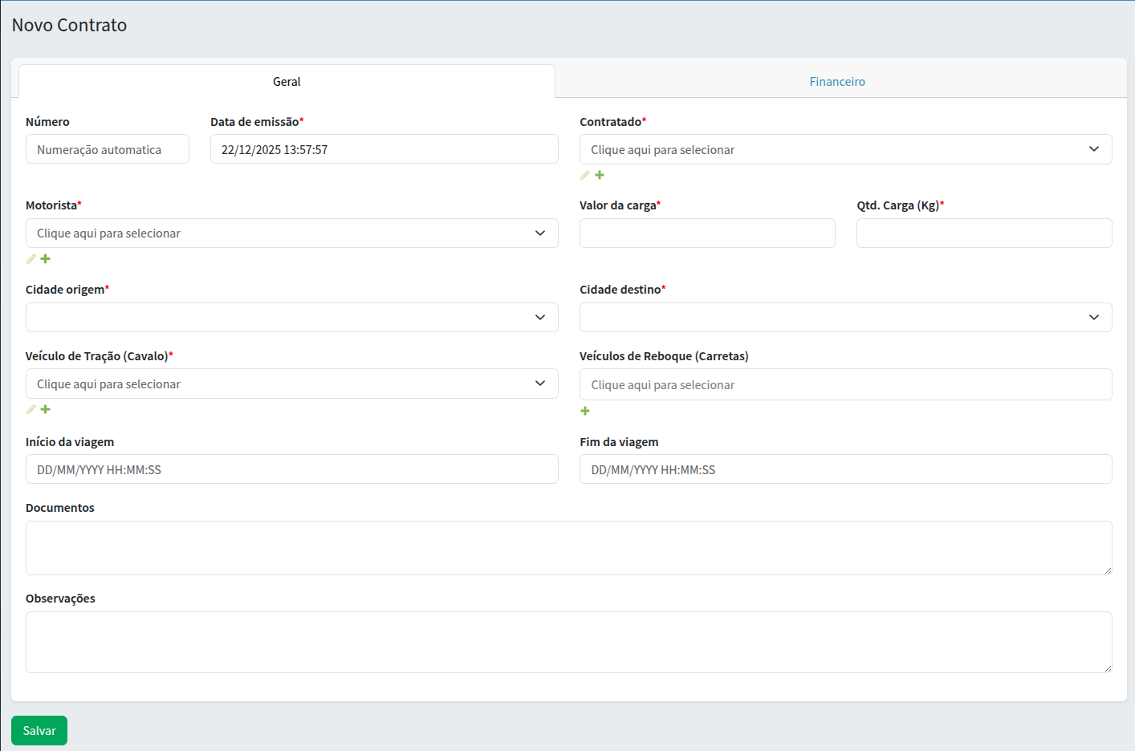The width and height of the screenshot is (1135, 751).
Task: Add a new Veículo de Tração with plus icon
Action: coord(46,409)
